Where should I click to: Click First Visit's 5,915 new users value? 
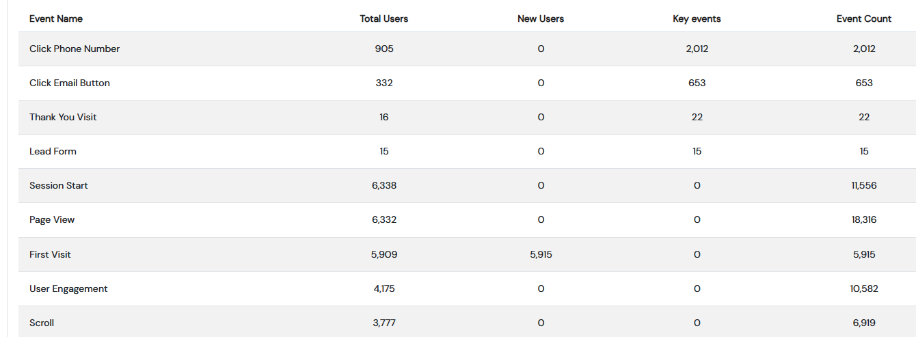pyautogui.click(x=541, y=254)
